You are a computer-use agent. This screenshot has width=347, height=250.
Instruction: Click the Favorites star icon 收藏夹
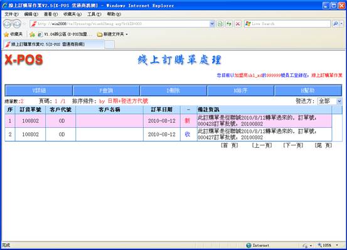(13, 34)
